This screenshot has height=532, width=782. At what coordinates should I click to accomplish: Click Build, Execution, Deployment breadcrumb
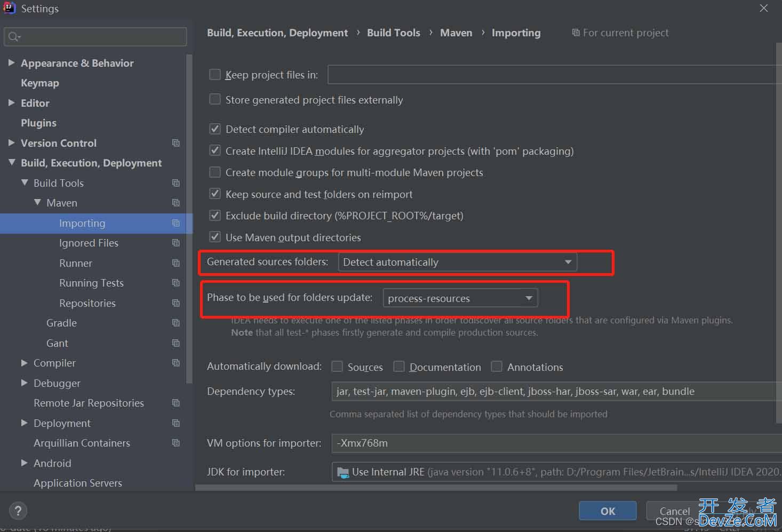click(x=277, y=33)
